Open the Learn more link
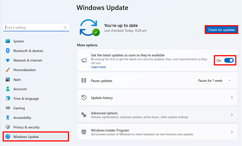This screenshot has width=242, height=146. [x=98, y=67]
